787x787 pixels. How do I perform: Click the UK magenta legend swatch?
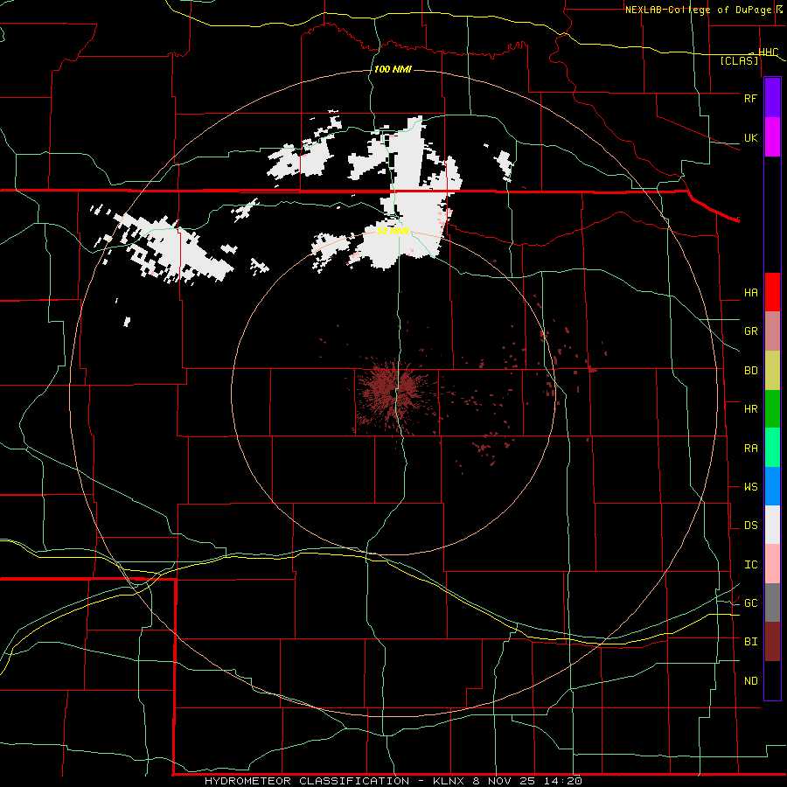point(772,137)
